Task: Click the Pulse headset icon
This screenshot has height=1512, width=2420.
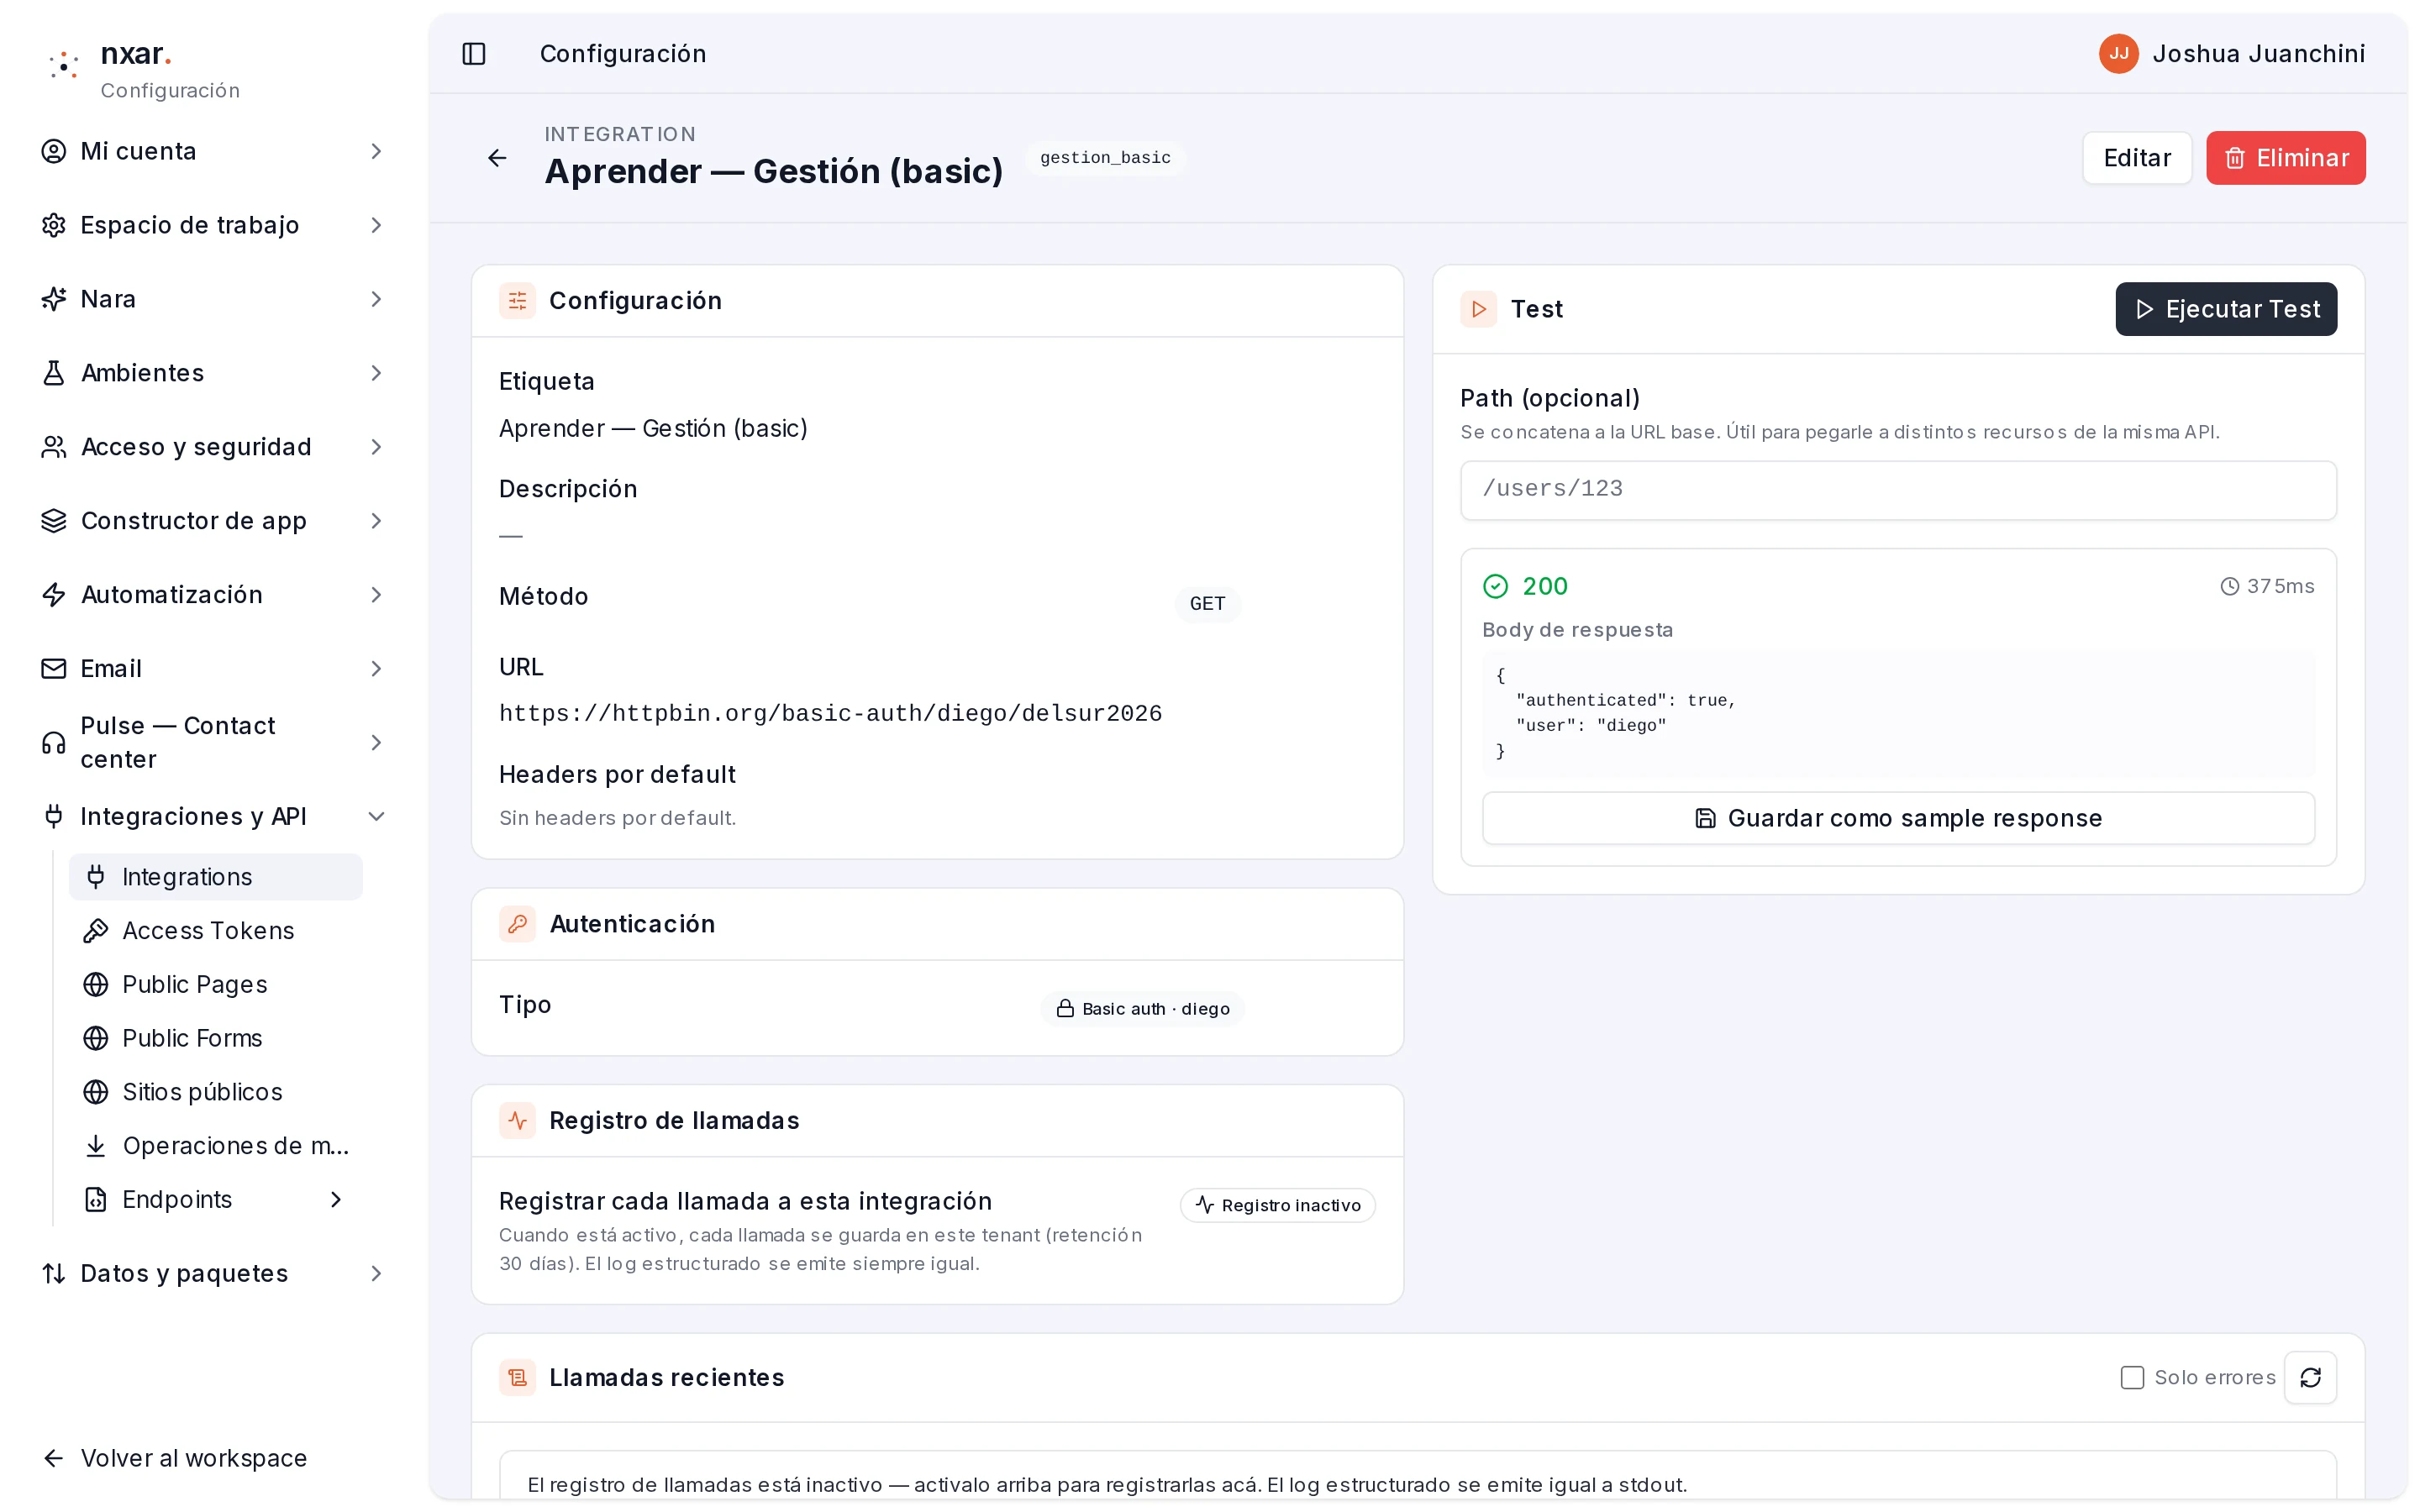Action: click(54, 742)
